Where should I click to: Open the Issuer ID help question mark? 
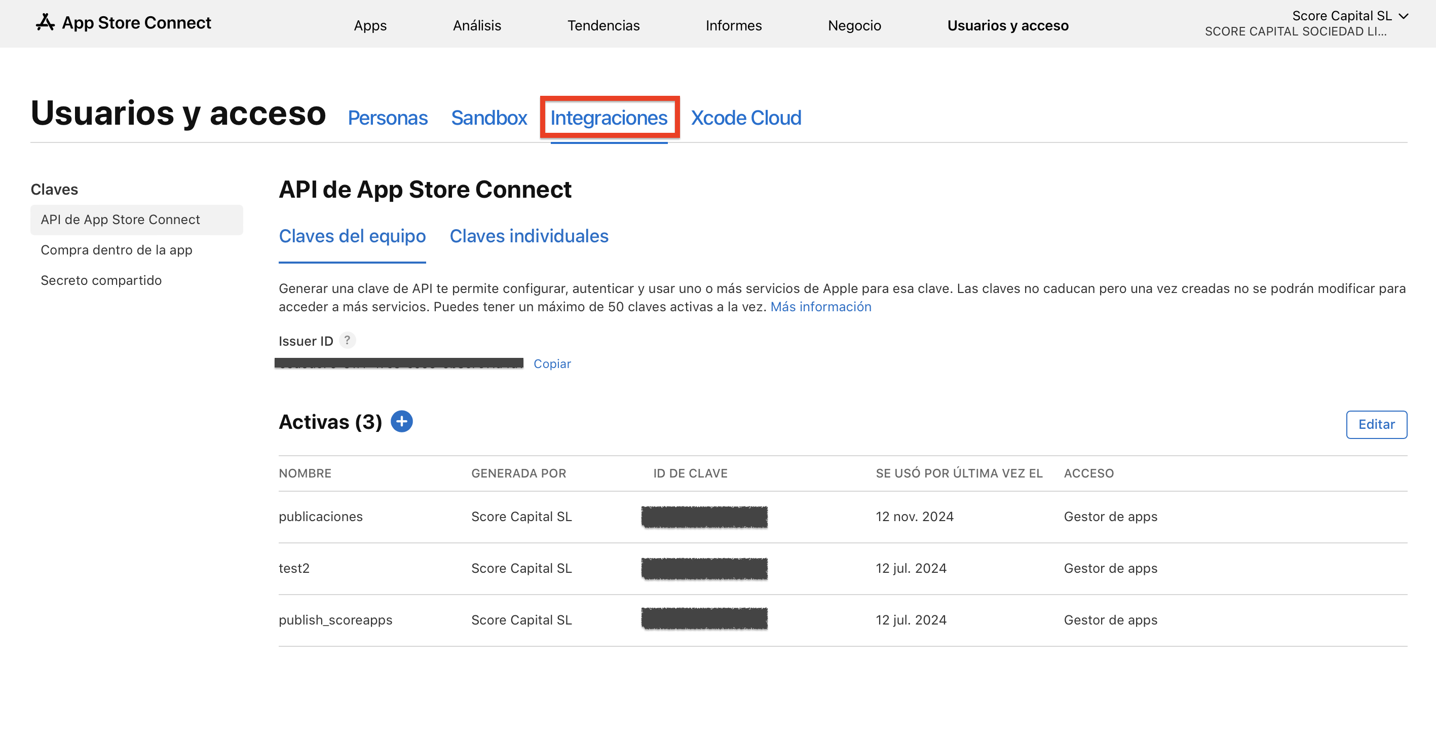pyautogui.click(x=347, y=340)
